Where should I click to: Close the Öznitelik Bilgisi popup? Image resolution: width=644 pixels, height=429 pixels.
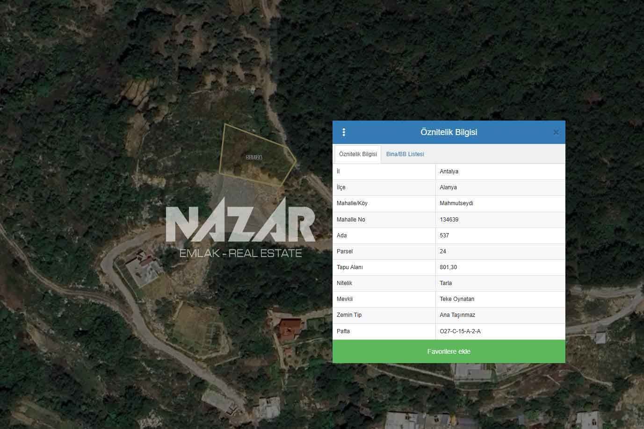click(x=556, y=132)
